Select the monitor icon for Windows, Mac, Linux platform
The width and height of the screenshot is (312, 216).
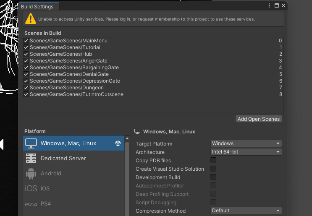pos(31,143)
